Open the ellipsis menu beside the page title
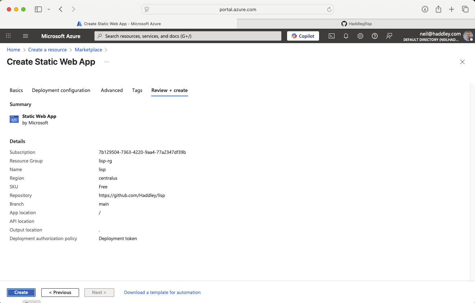The width and height of the screenshot is (475, 303). pyautogui.click(x=107, y=62)
